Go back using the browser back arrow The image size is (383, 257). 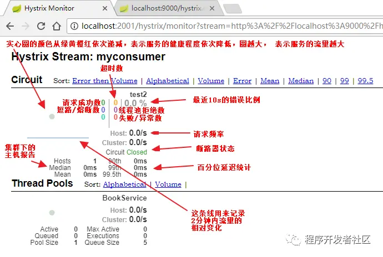pyautogui.click(x=10, y=26)
